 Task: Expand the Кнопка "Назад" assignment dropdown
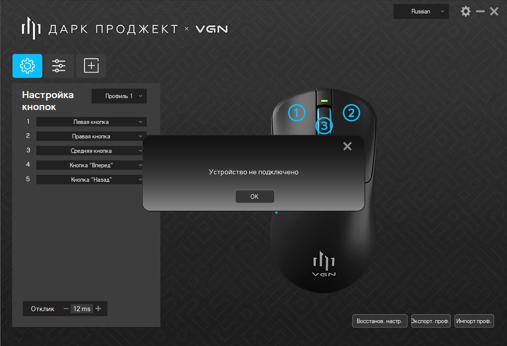90,180
